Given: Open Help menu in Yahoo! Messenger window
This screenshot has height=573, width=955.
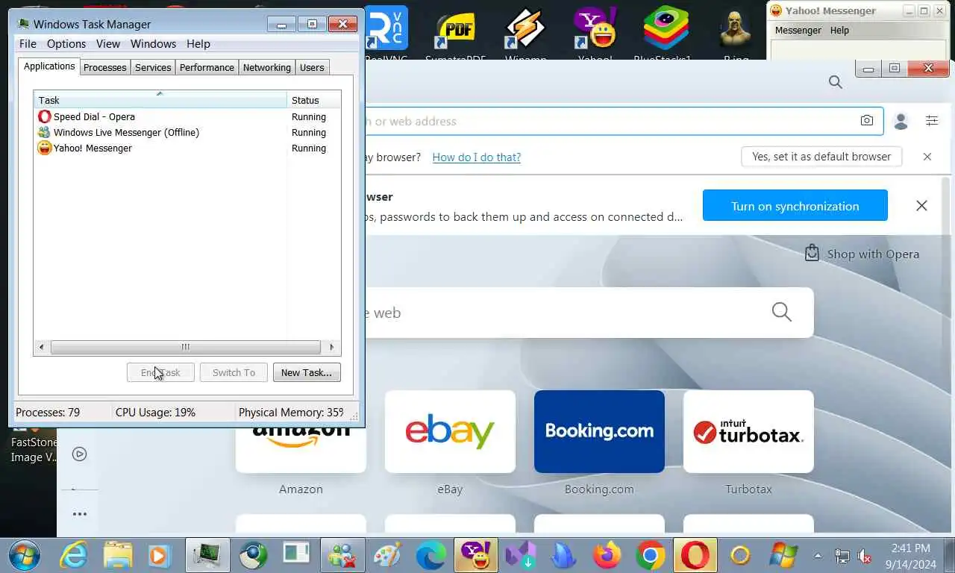Looking at the screenshot, I should coord(839,31).
